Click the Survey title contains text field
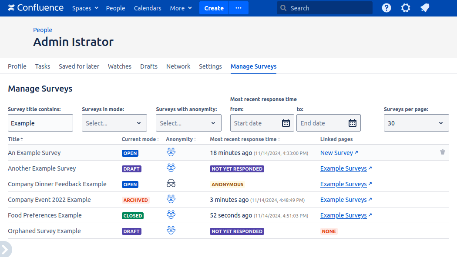 (40, 123)
